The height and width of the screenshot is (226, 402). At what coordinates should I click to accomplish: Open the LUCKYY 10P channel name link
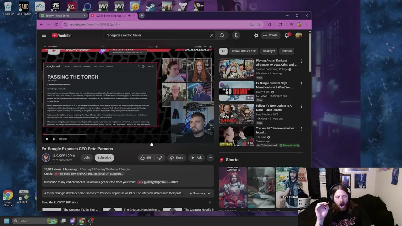click(62, 156)
